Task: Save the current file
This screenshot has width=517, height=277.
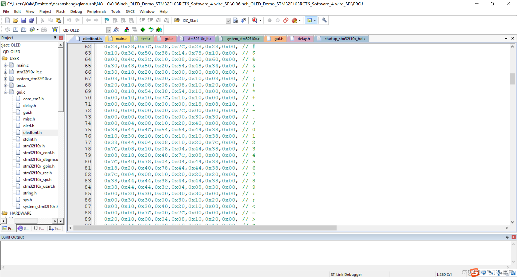Action: 24,20
